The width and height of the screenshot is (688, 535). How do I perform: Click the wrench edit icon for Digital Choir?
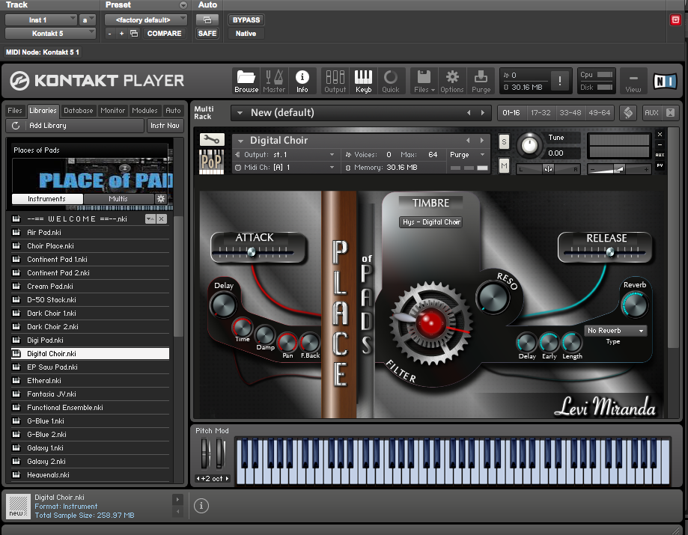(212, 140)
